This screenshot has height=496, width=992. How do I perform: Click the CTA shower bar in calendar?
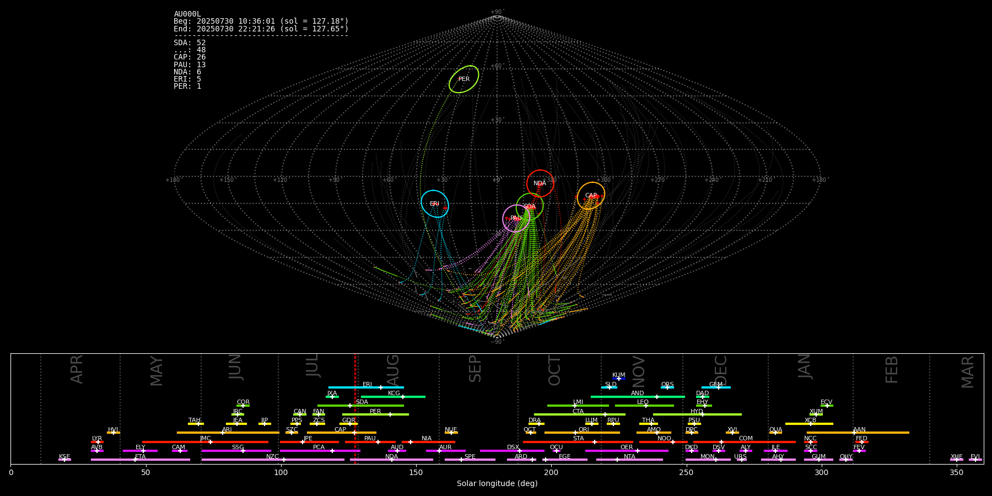[580, 414]
